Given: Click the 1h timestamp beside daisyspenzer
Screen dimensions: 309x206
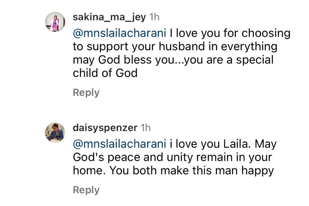Looking at the screenshot, I should (x=145, y=128).
